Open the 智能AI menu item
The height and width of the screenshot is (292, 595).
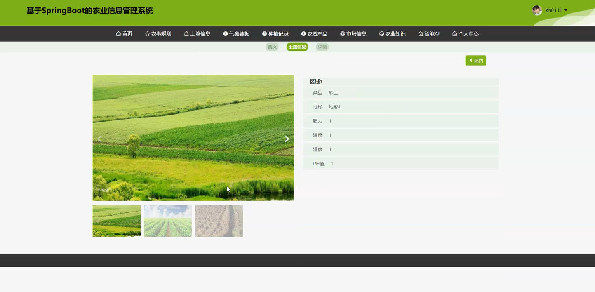click(x=429, y=34)
